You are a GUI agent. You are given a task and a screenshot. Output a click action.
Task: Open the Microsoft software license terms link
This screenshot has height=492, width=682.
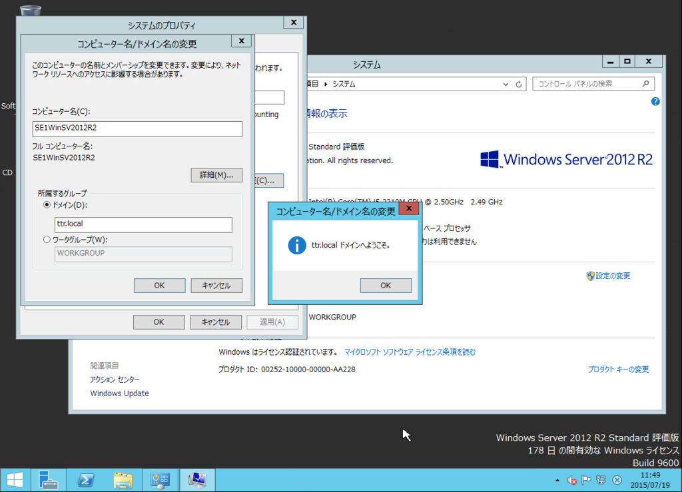pyautogui.click(x=410, y=352)
